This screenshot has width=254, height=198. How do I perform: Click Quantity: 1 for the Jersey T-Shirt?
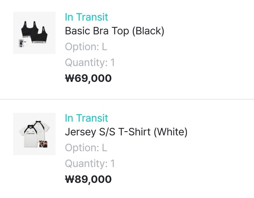pyautogui.click(x=90, y=164)
